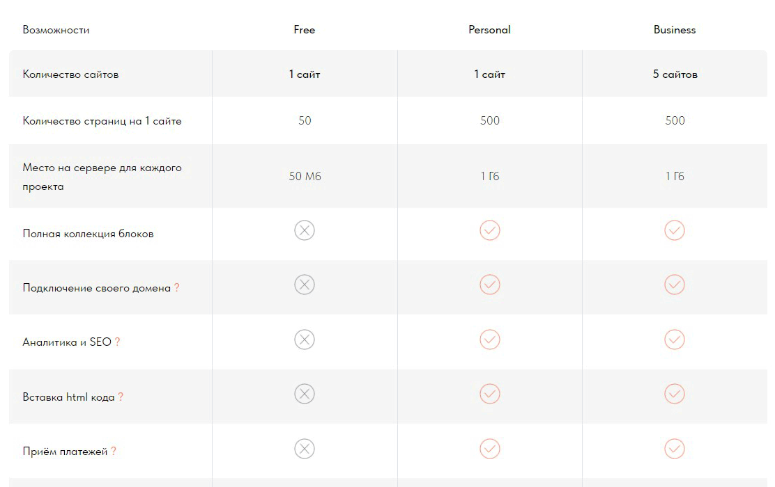Click the 50 Мб storage value under Free
The width and height of the screenshot is (775, 487).
pyautogui.click(x=305, y=177)
